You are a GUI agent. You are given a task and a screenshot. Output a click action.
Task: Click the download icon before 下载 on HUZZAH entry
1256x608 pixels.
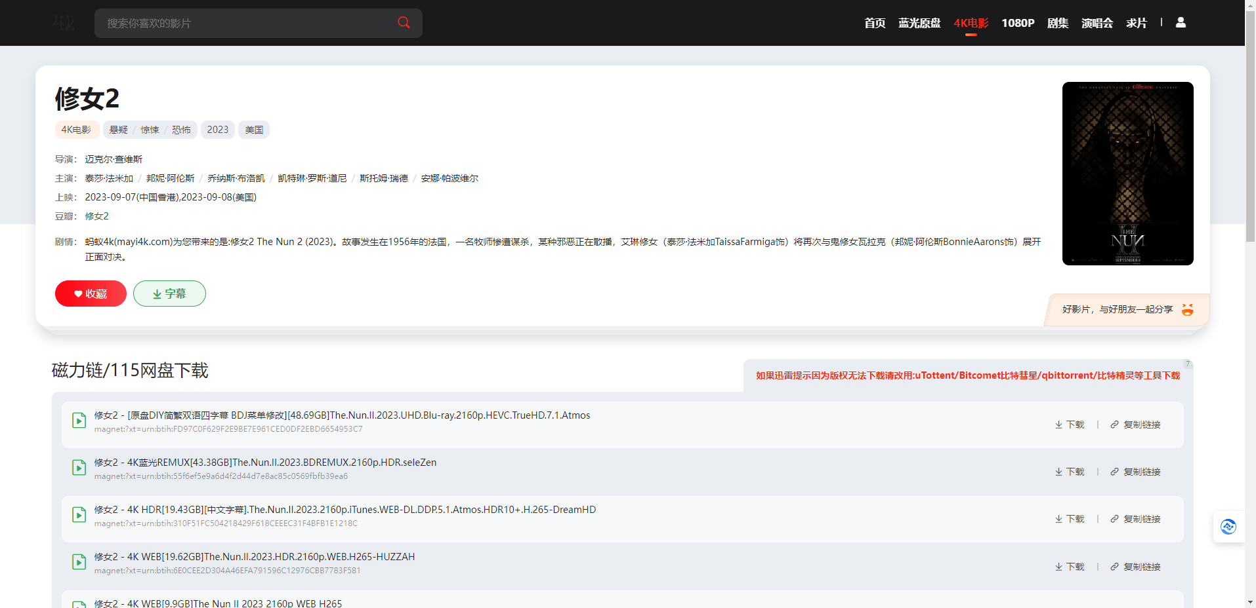[x=1057, y=566]
